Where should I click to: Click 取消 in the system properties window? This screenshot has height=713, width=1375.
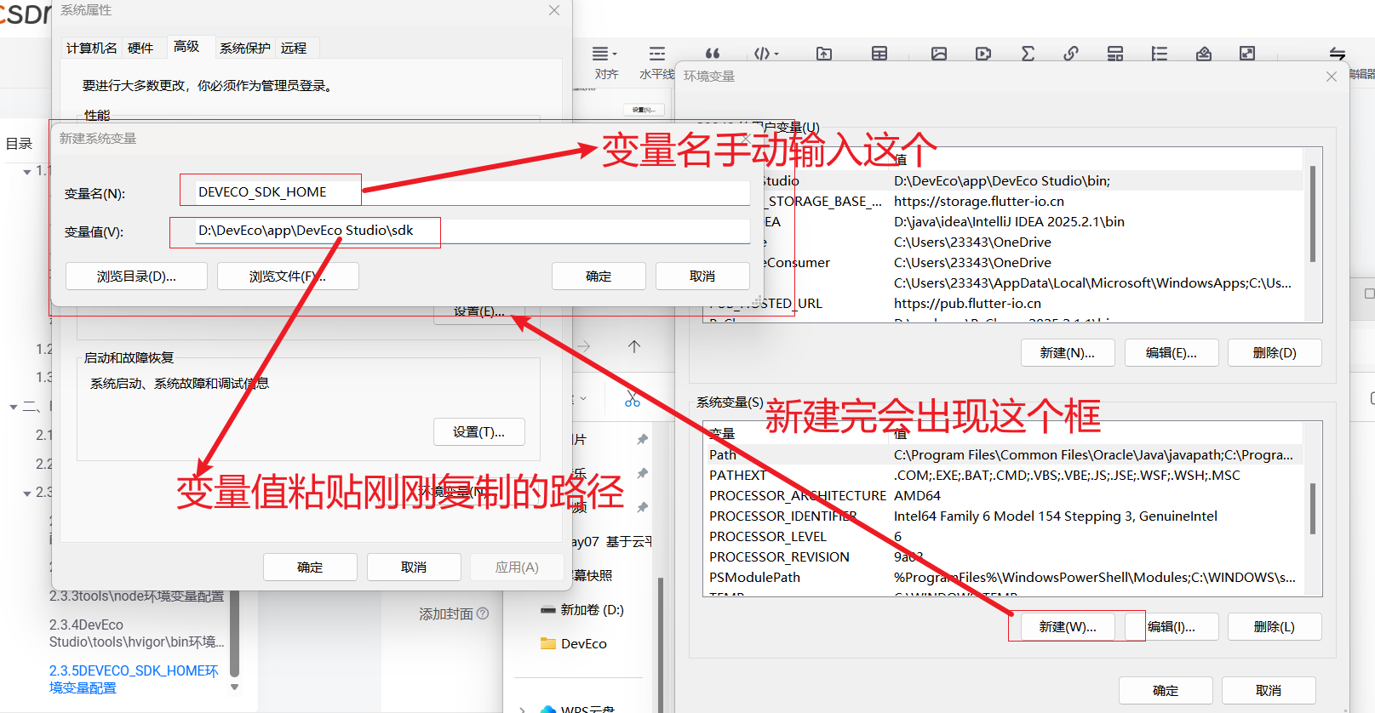coord(414,568)
